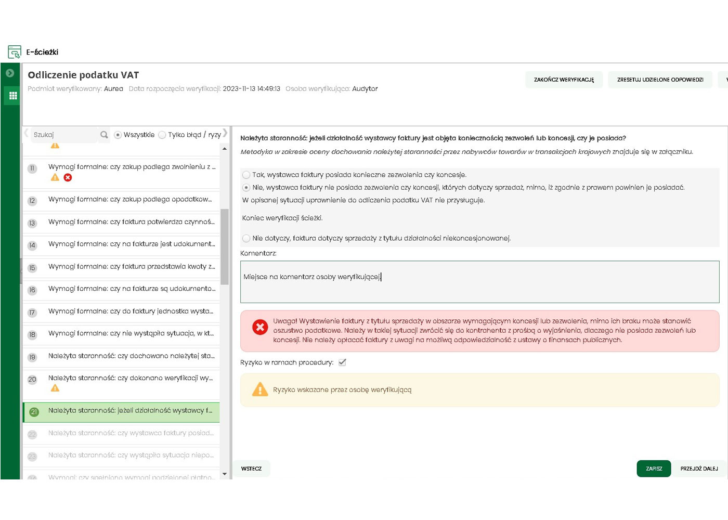The image size is (728, 520).
Task: Click the E-ścieżki logo icon
Action: tap(15, 52)
